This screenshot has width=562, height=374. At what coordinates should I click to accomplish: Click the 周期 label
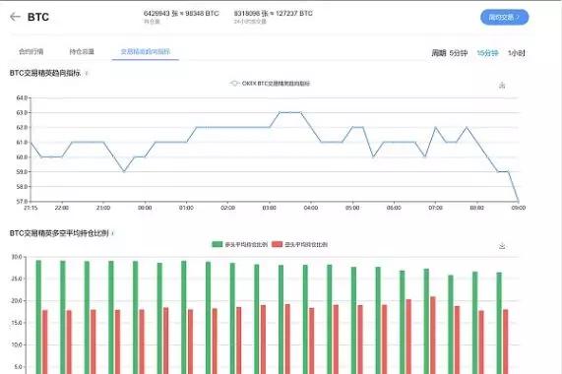coord(439,53)
